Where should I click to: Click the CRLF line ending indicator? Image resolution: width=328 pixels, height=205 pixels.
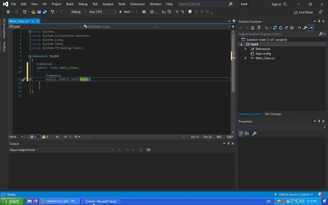pyautogui.click(x=230, y=137)
